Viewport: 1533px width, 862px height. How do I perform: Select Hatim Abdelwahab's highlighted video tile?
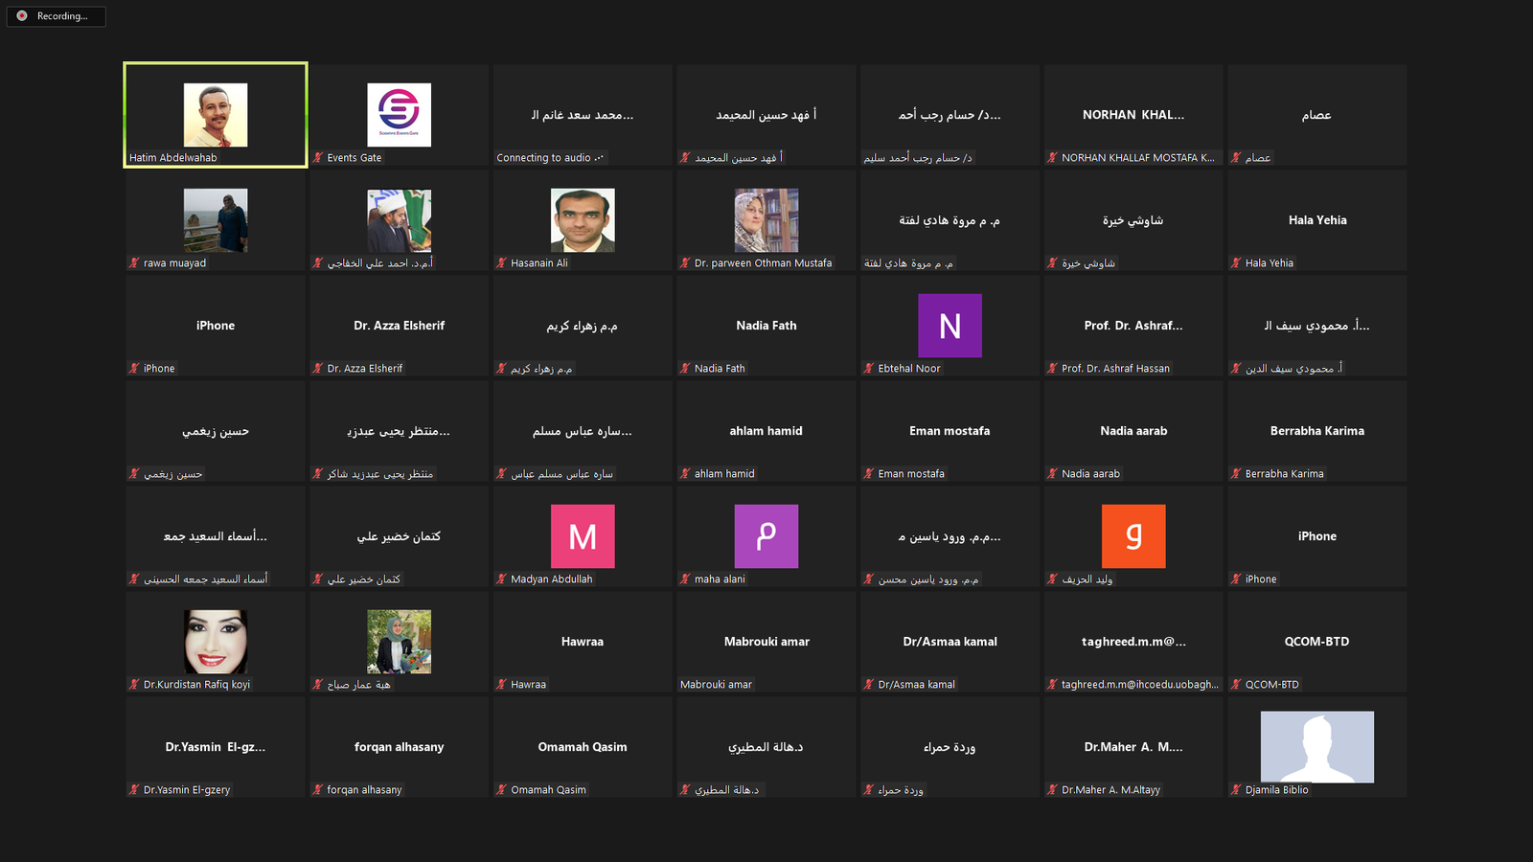pyautogui.click(x=216, y=115)
